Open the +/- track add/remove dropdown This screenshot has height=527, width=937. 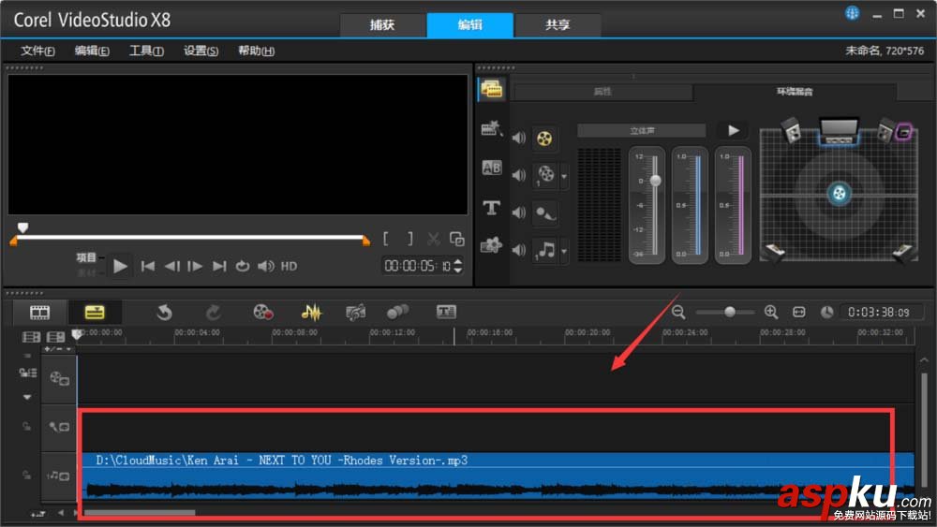[57, 349]
